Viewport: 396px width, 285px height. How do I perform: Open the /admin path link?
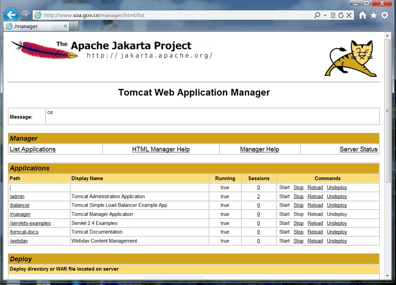(17, 196)
